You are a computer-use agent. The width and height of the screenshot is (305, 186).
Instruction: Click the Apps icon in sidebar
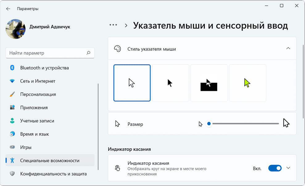[x=12, y=107]
